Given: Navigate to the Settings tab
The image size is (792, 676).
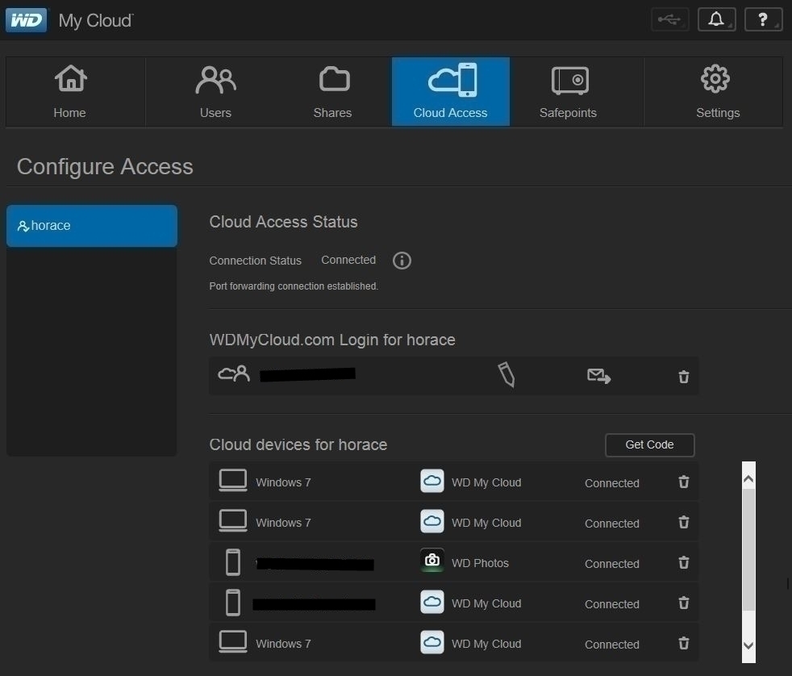Looking at the screenshot, I should pyautogui.click(x=717, y=92).
